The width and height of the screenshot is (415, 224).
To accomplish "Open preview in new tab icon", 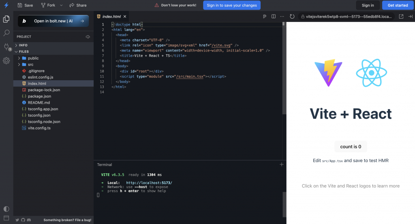I will 401,16.
